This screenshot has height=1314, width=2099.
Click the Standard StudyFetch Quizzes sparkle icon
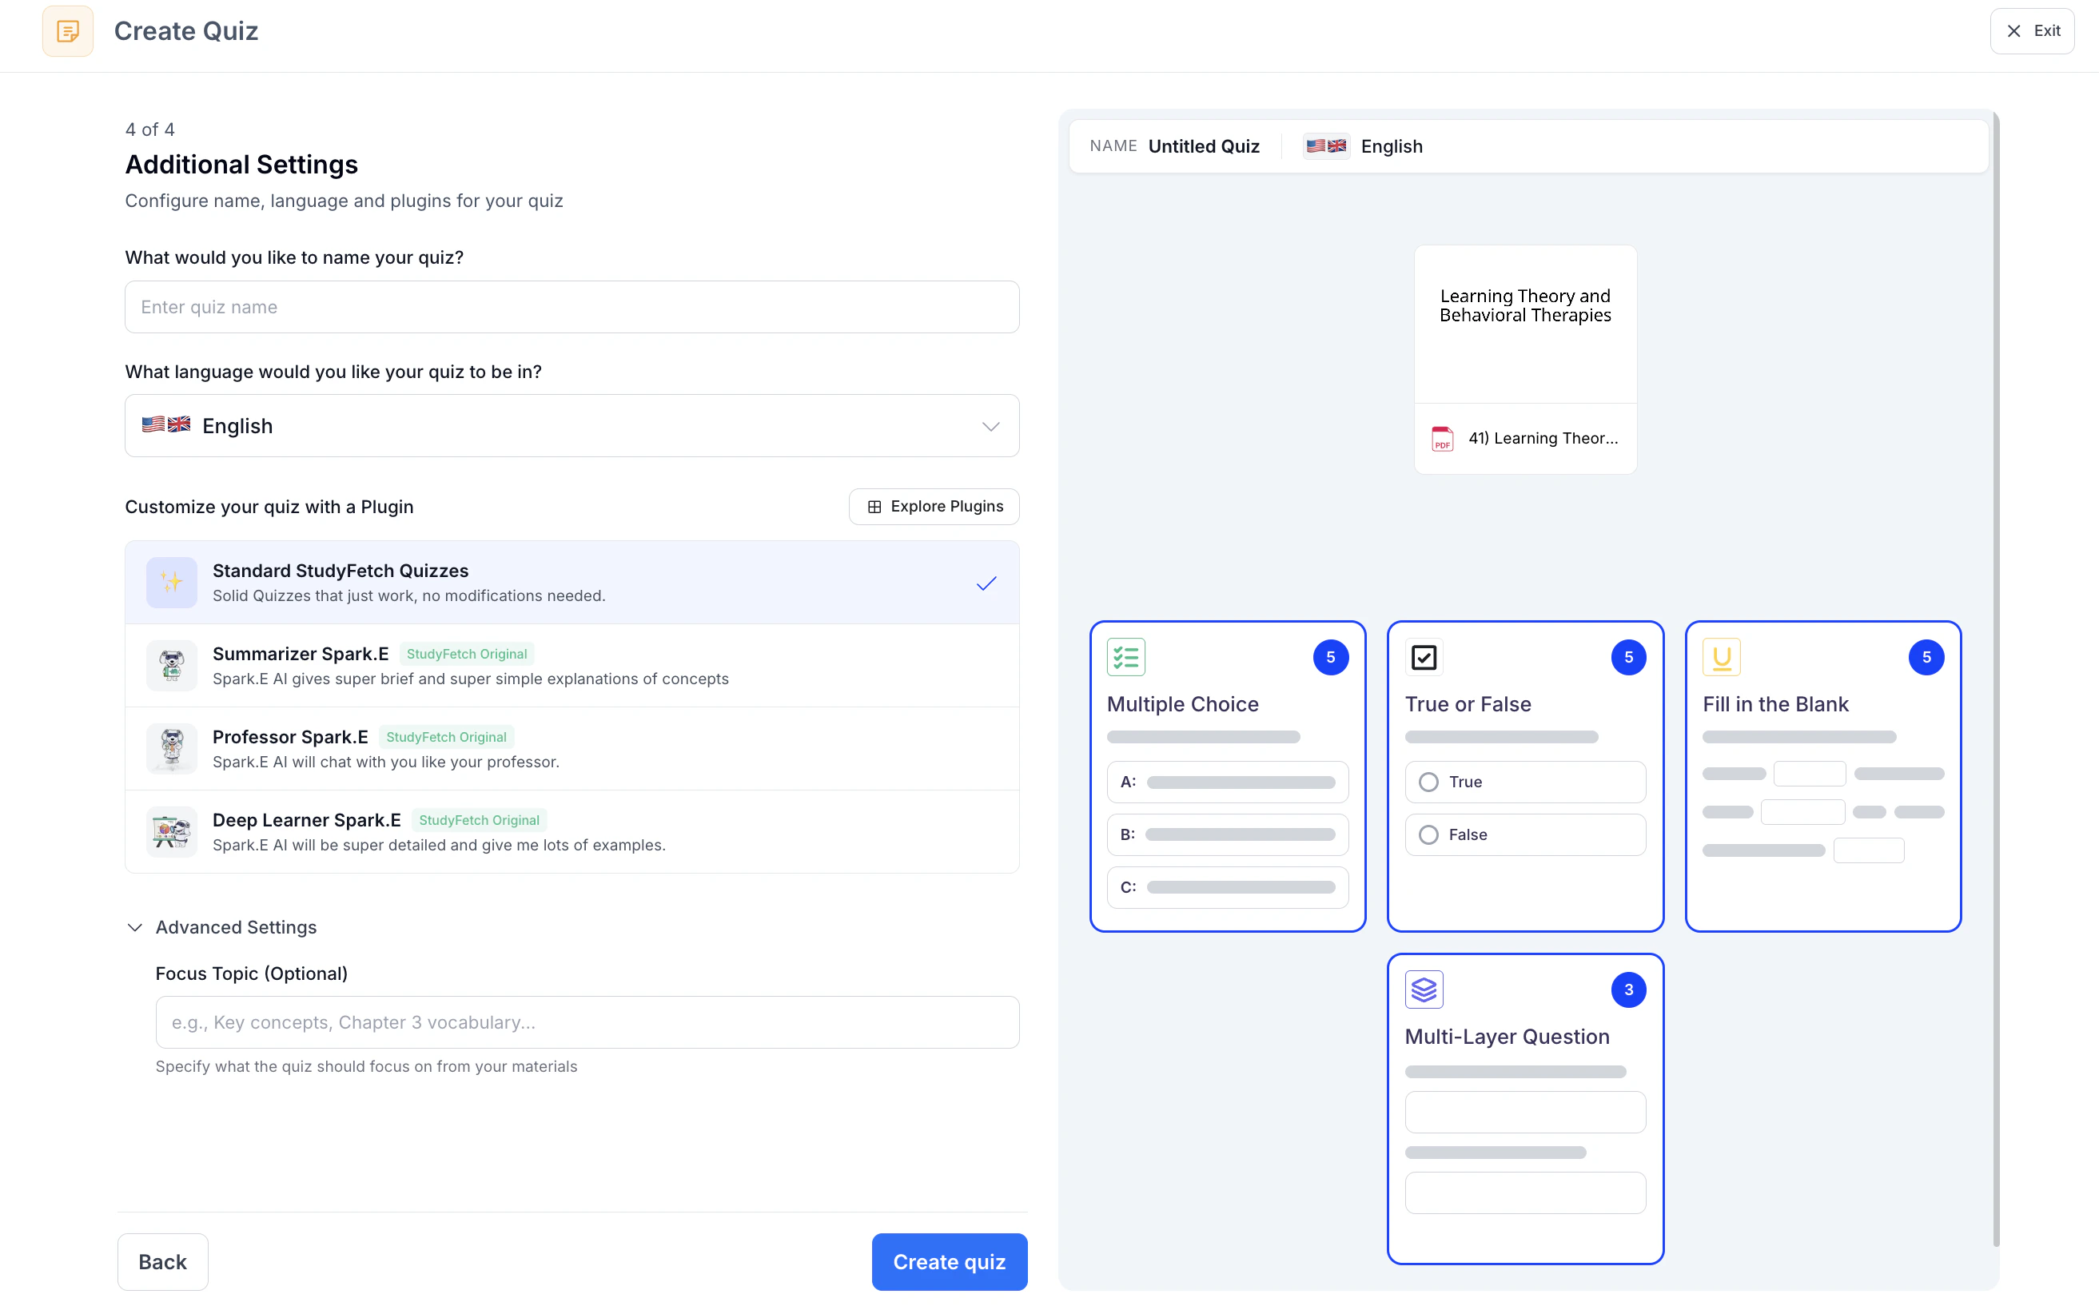171,582
